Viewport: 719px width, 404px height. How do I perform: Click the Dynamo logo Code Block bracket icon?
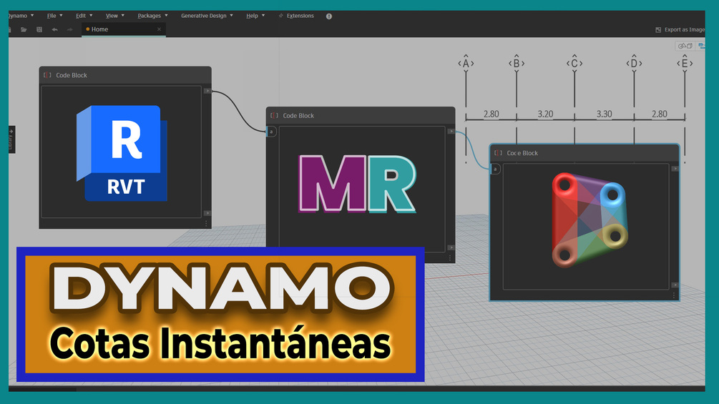(x=498, y=153)
